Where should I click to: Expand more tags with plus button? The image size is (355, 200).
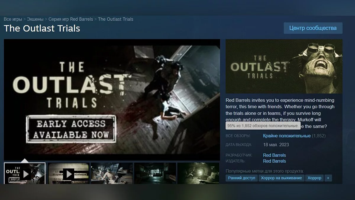coord(328,178)
